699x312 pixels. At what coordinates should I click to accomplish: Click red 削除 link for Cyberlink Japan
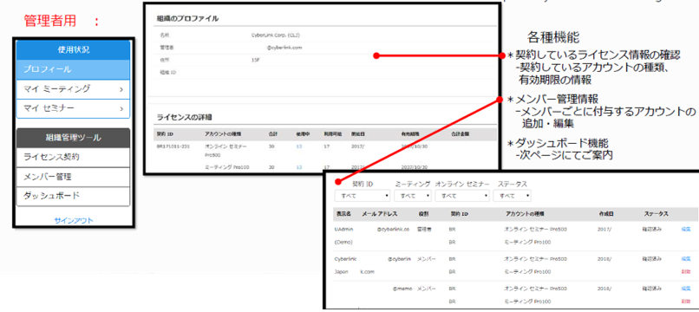pyautogui.click(x=686, y=271)
